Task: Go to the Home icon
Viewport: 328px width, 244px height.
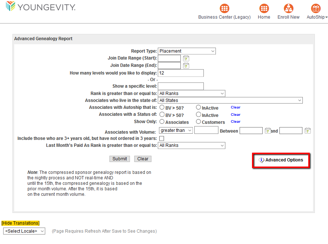Action: pos(264,9)
